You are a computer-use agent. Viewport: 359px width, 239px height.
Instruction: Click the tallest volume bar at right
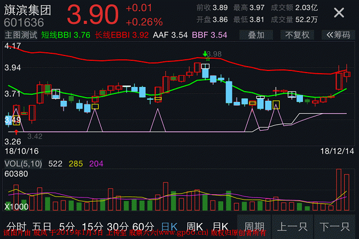coord(339,190)
